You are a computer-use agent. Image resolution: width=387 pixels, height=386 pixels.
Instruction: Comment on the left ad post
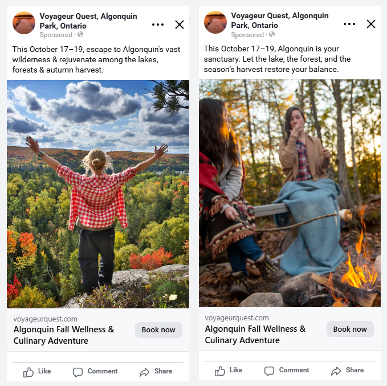pyautogui.click(x=95, y=372)
